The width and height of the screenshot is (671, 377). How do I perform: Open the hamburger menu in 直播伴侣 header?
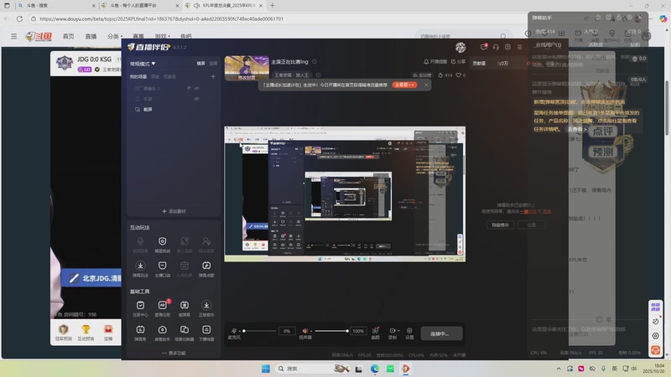pos(519,47)
